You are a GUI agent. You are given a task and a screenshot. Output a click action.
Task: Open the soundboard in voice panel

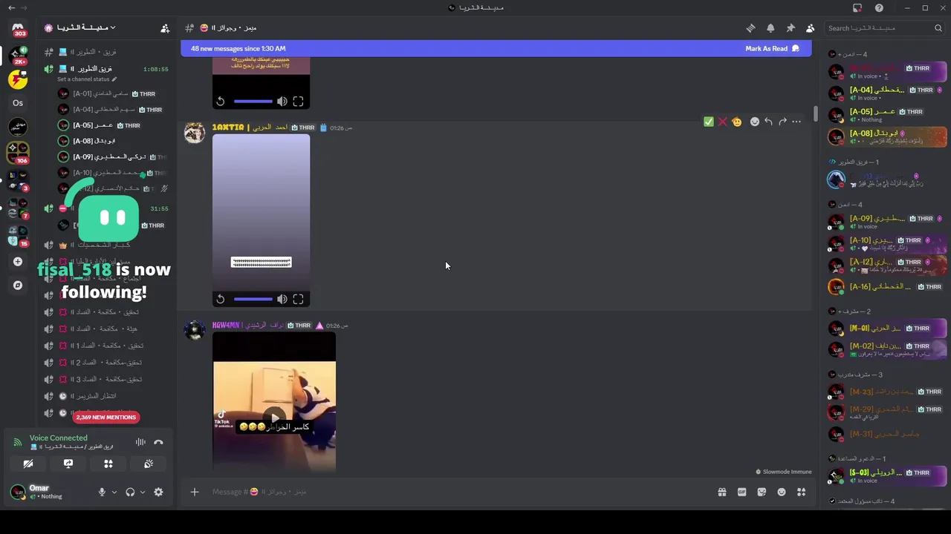(x=149, y=464)
